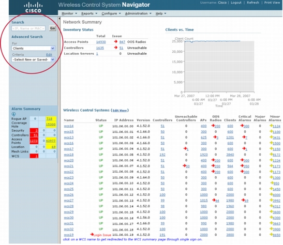
Task: Click wcs30 version 4.1.56.0
Action: 143,218
